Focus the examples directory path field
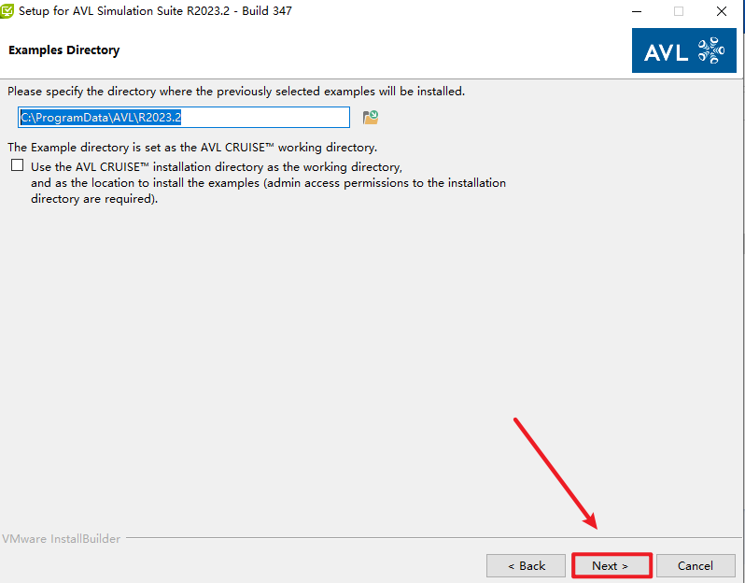The image size is (745, 583). (x=184, y=118)
